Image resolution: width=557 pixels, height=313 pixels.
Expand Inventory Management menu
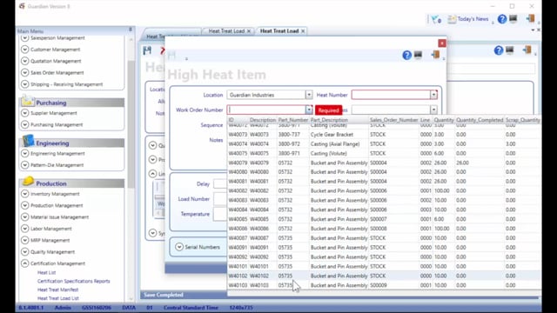(24, 194)
